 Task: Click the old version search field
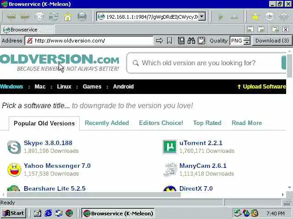pos(206,63)
